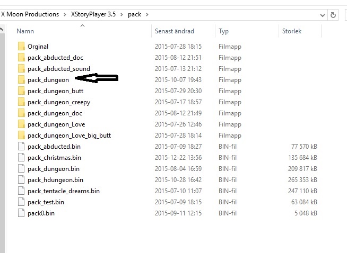Select pack_dungeon_Love_big_butt folder name

pos(70,135)
